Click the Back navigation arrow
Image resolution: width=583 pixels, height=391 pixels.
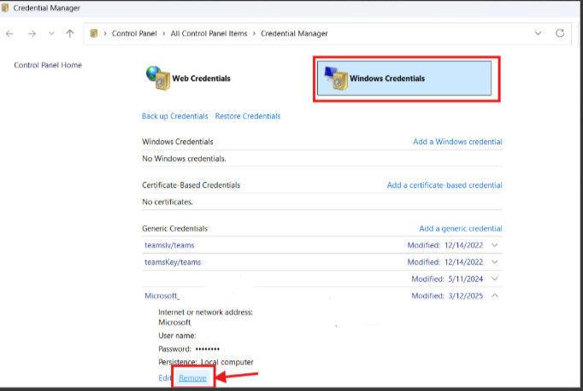(9, 34)
